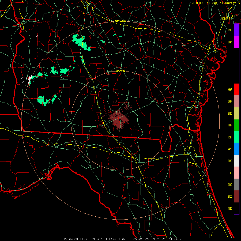The width and height of the screenshot is (241, 241).
Task: Click the HHC product label
Action: click(235, 16)
